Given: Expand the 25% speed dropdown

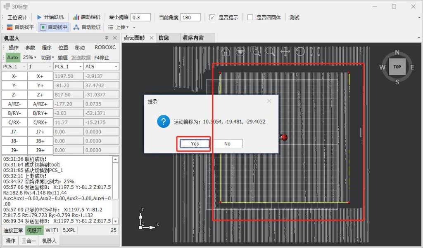Looking at the screenshot, I should [x=29, y=57].
